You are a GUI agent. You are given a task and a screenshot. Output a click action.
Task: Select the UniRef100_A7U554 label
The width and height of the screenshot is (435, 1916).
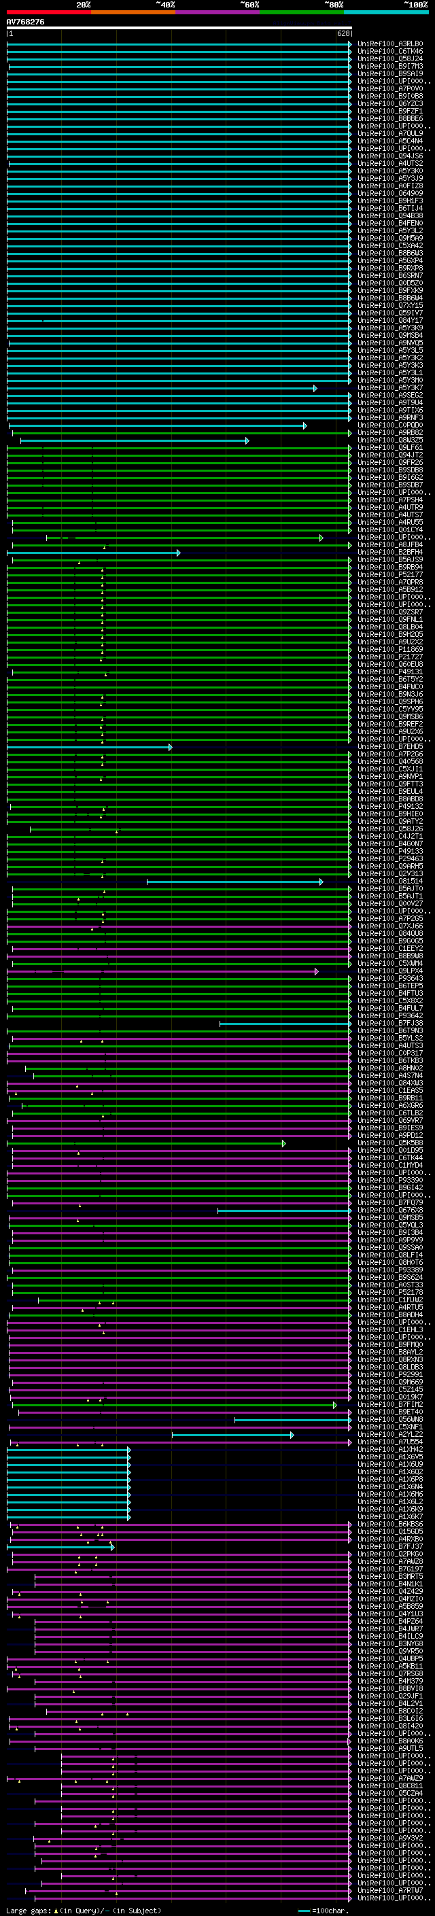[389, 1442]
